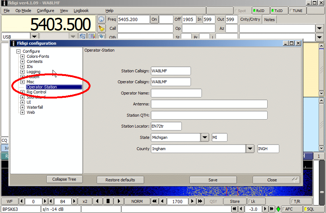Click right arrow beside the 0 value

tap(45, 201)
